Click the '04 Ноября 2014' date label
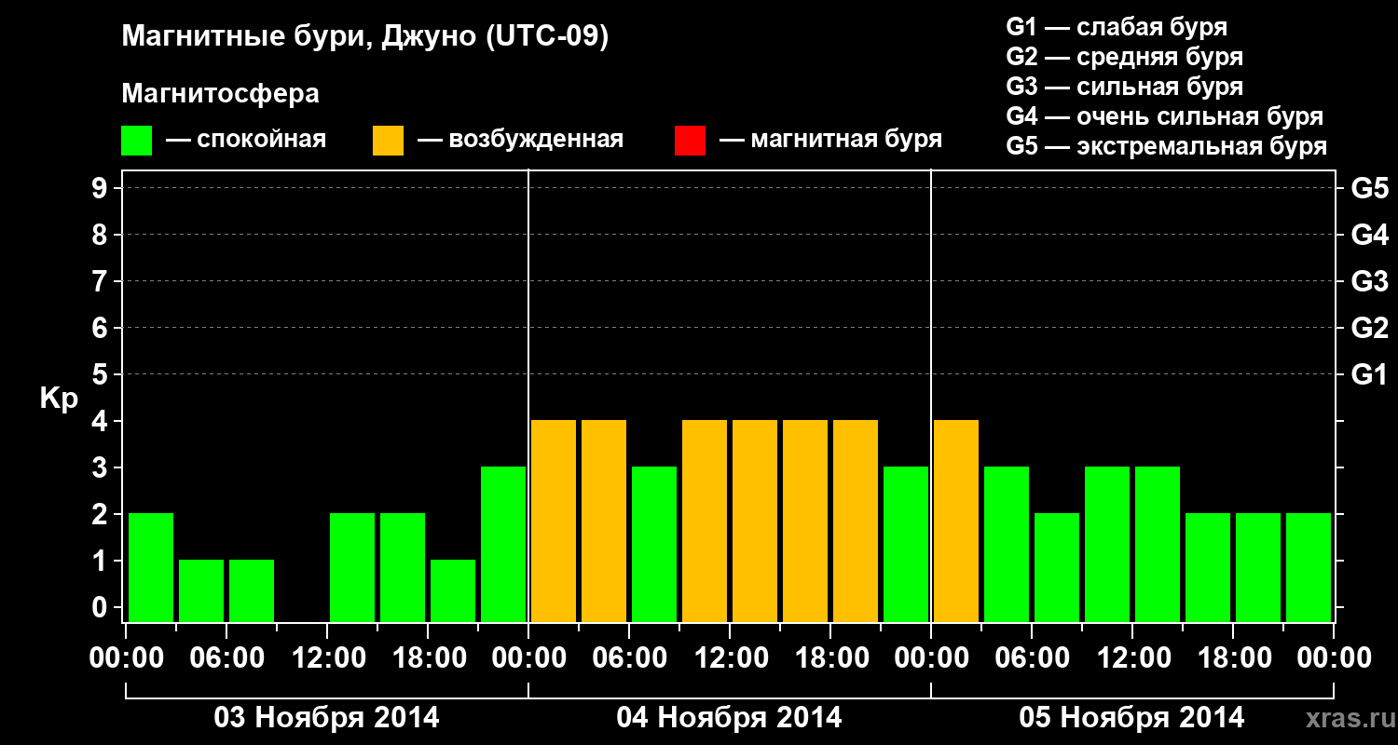The image size is (1398, 745). click(729, 718)
